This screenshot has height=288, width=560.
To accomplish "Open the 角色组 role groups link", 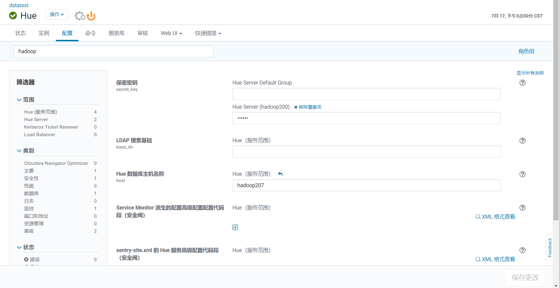I will point(526,51).
